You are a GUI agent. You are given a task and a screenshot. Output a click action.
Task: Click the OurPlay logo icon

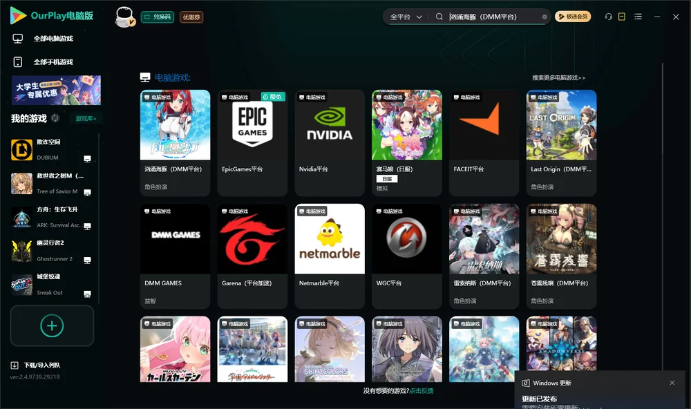point(18,15)
